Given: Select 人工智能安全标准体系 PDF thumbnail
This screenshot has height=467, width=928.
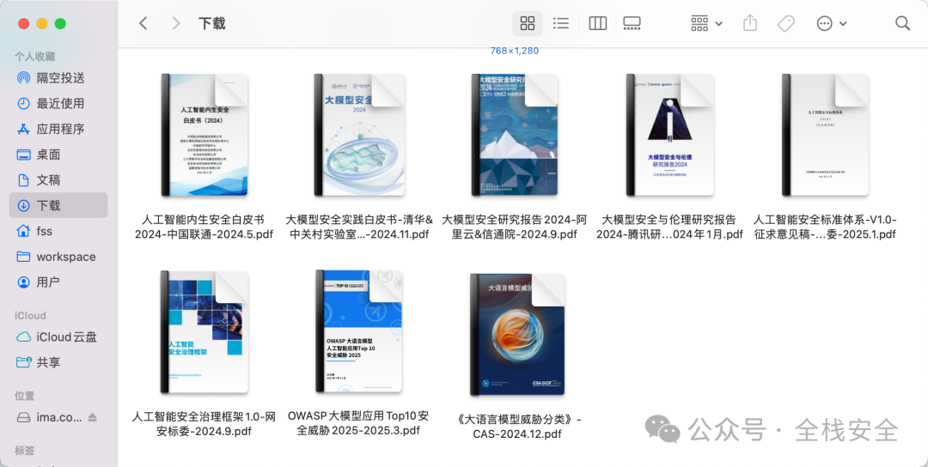Looking at the screenshot, I should pyautogui.click(x=825, y=135).
